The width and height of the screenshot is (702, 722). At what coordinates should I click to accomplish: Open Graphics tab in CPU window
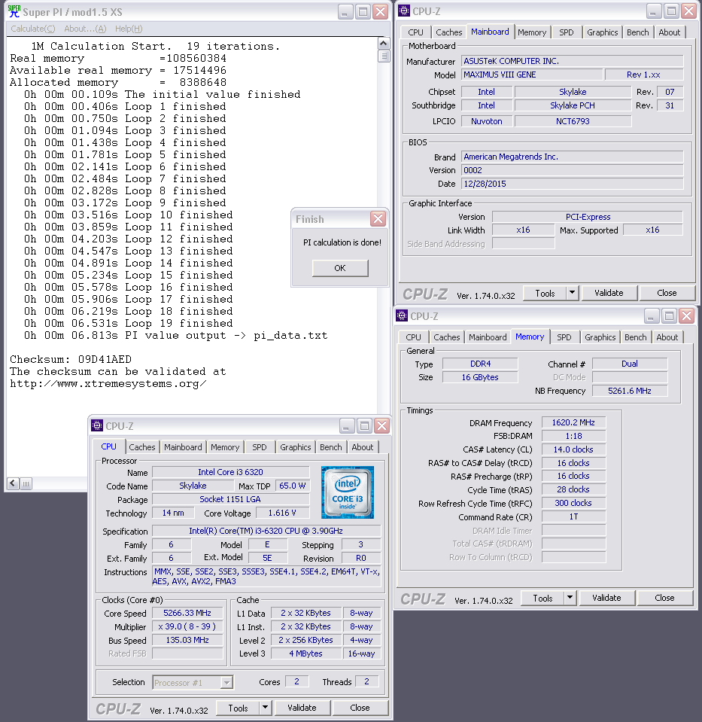(x=295, y=447)
